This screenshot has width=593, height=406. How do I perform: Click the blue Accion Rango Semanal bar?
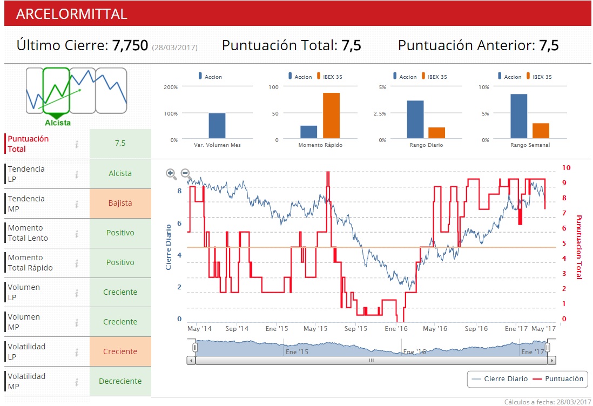(519, 116)
